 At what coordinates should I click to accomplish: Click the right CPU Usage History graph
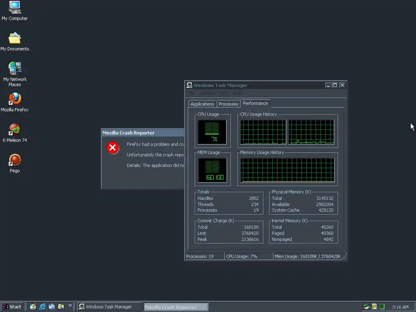(x=311, y=132)
